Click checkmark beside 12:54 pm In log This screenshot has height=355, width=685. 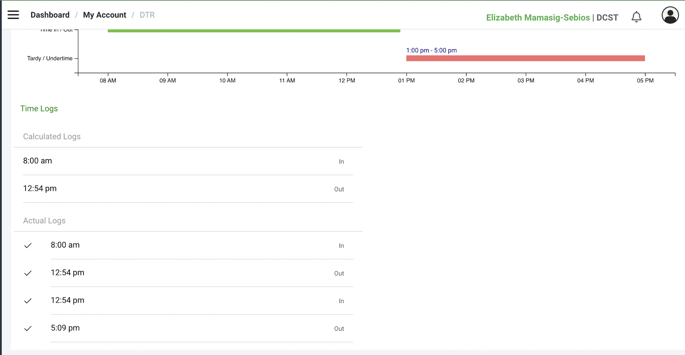point(28,301)
